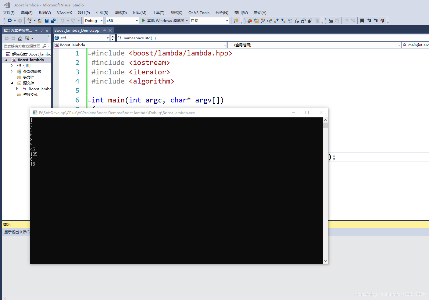Open the 调试(D) debug menu
The height and width of the screenshot is (300, 429).
[x=120, y=12]
